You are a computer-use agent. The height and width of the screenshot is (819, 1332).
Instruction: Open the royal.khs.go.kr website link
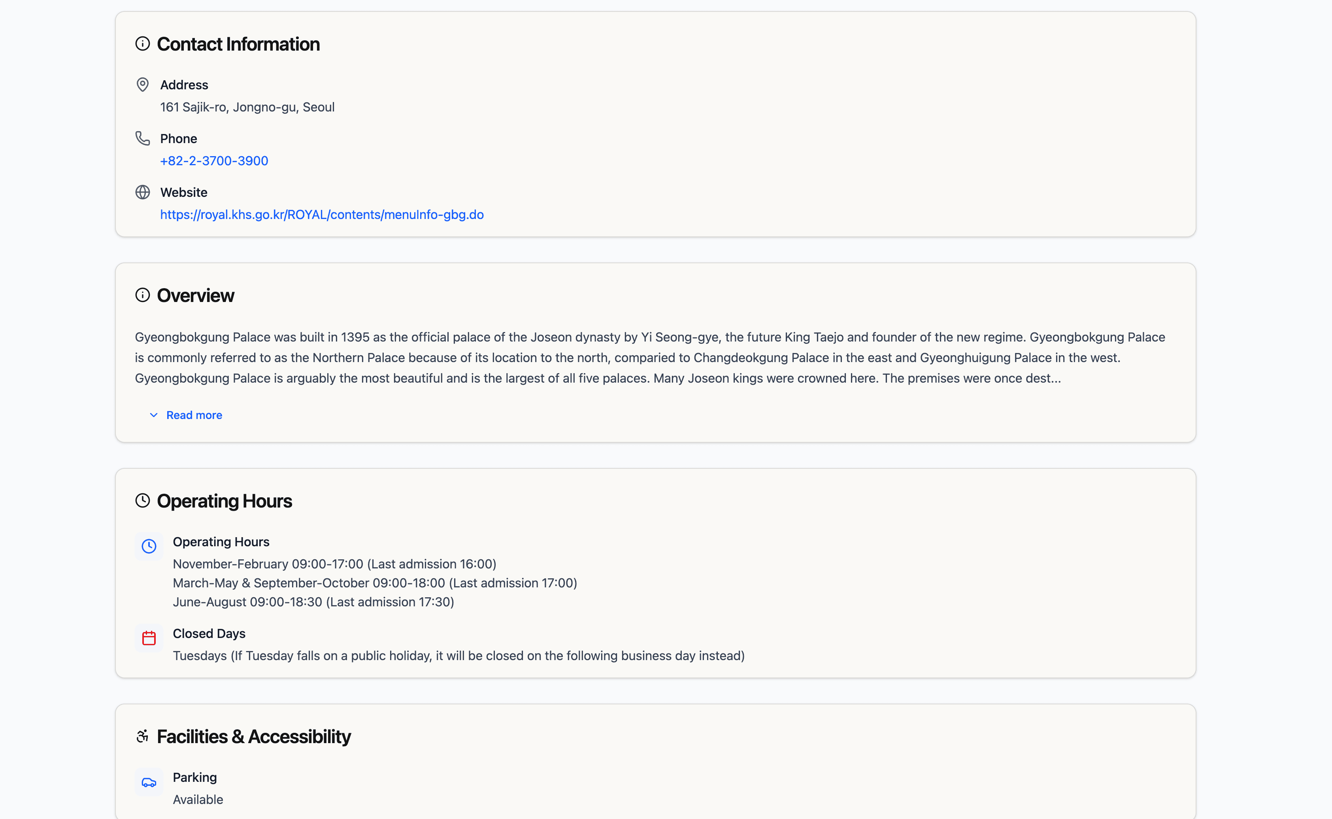pos(322,215)
